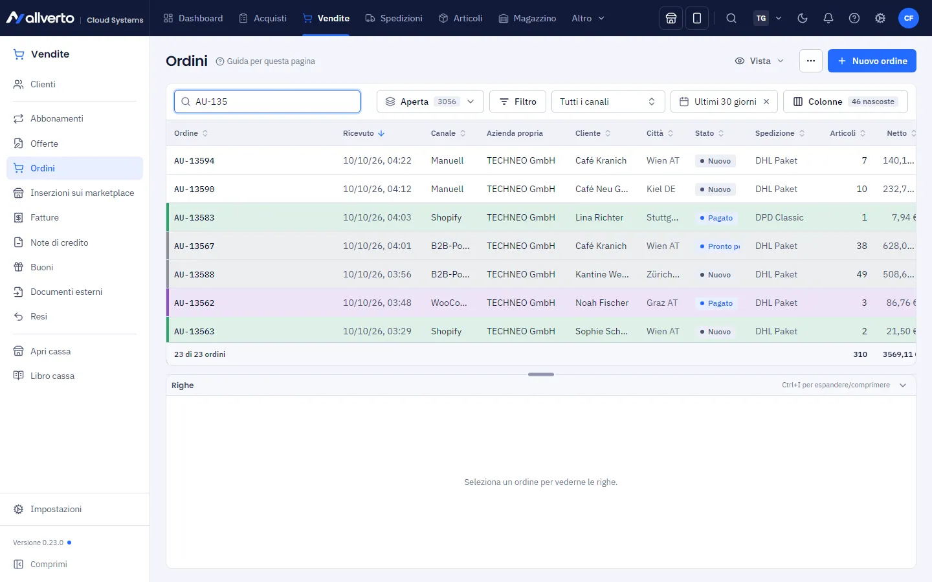Open the Altro menu
Screen dimensions: 932x582
pyautogui.click(x=588, y=18)
